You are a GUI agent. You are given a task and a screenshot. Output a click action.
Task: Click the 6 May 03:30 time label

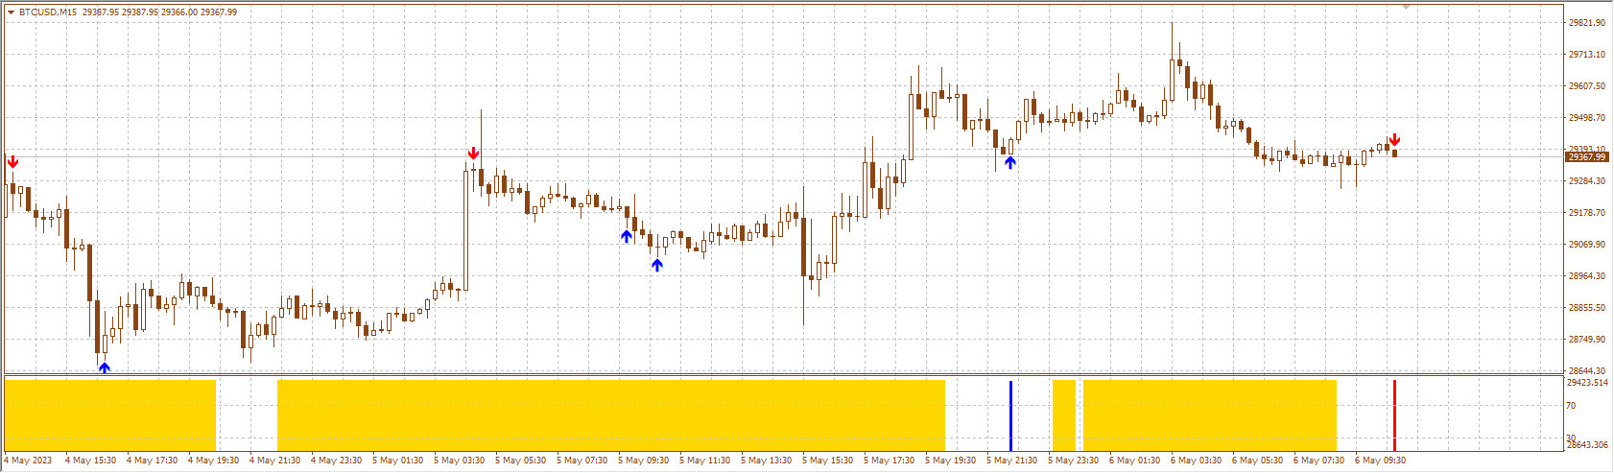coord(1196,461)
